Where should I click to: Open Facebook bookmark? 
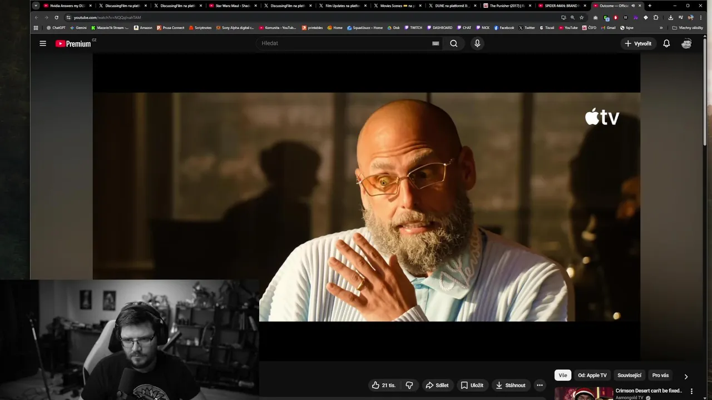pyautogui.click(x=504, y=27)
